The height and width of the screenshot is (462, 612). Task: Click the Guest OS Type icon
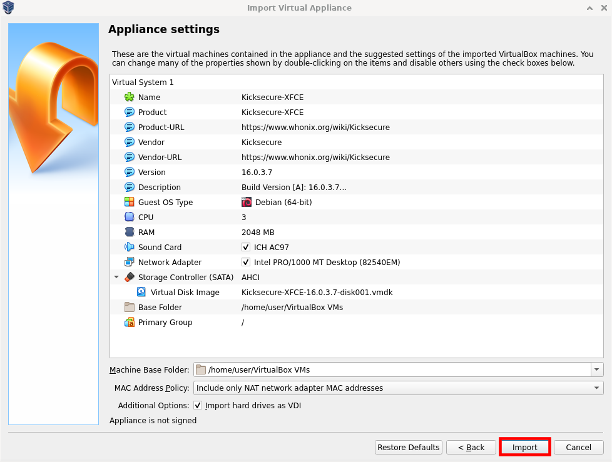tap(130, 203)
